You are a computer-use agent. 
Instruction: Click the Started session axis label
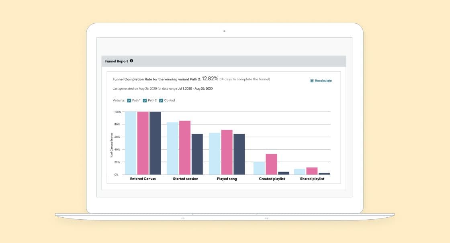tap(186, 178)
